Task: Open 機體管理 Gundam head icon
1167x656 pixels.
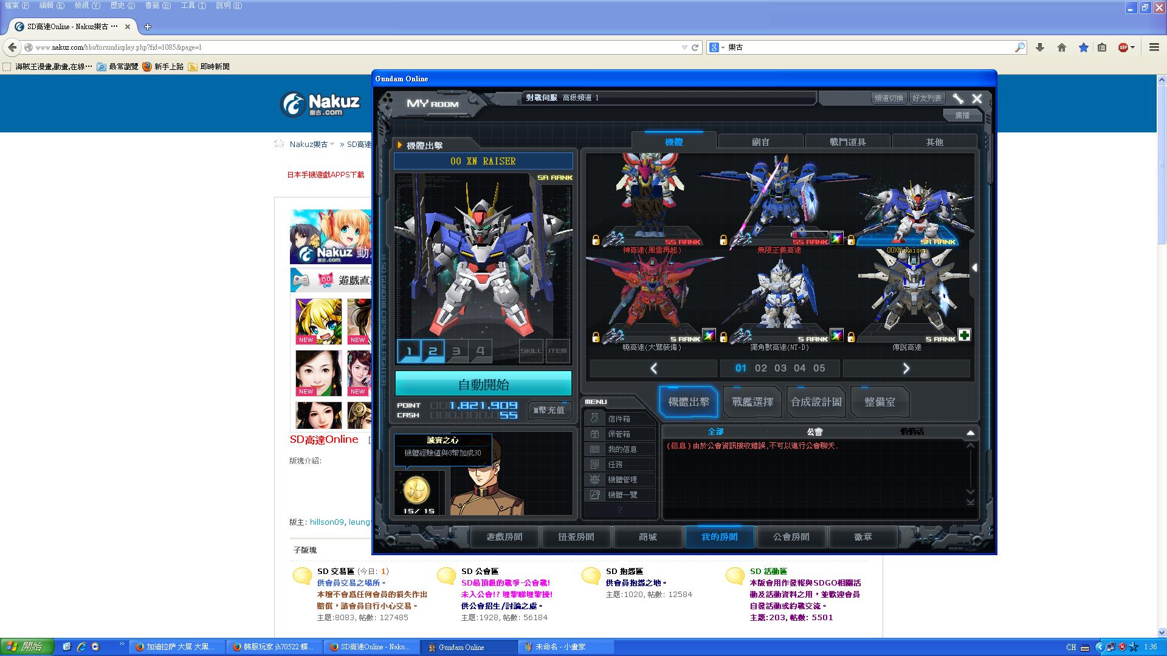Action: coord(594,479)
